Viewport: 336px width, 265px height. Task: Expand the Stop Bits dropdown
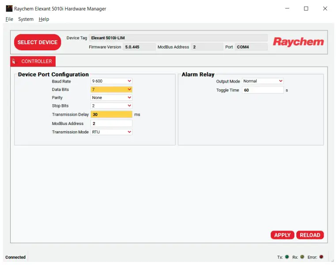111,106
